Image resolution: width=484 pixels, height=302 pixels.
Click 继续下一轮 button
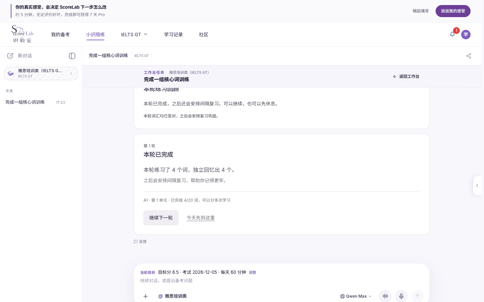[x=161, y=218]
